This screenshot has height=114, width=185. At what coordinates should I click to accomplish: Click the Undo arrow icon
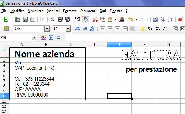131,19
